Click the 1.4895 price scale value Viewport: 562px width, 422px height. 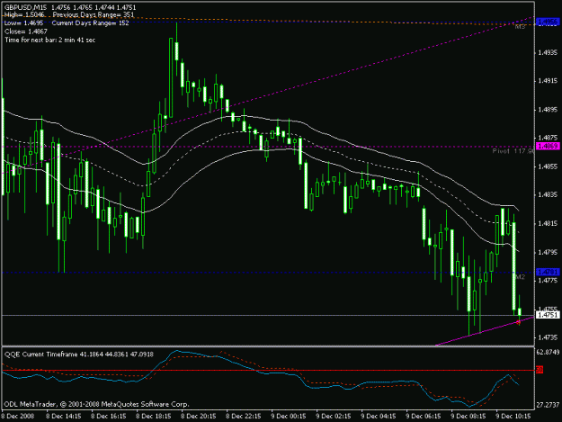tap(548, 110)
